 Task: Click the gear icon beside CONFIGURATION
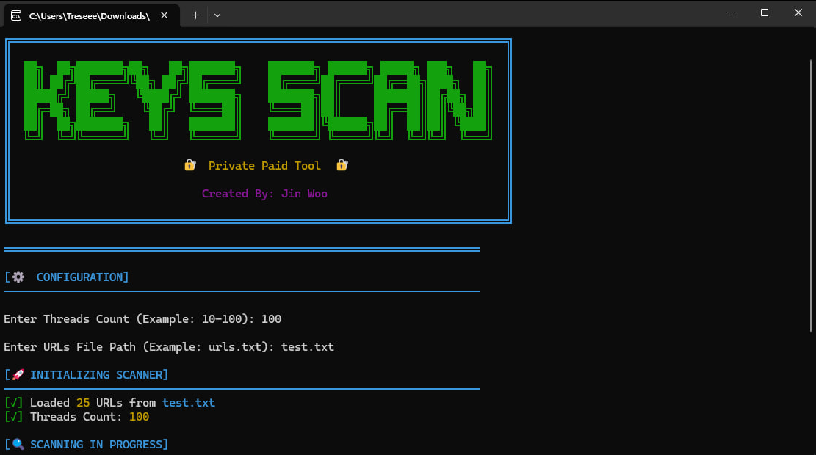pos(18,277)
